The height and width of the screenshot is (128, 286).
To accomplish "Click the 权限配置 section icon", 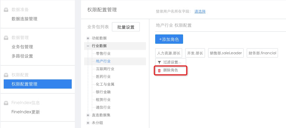I will [6, 75].
